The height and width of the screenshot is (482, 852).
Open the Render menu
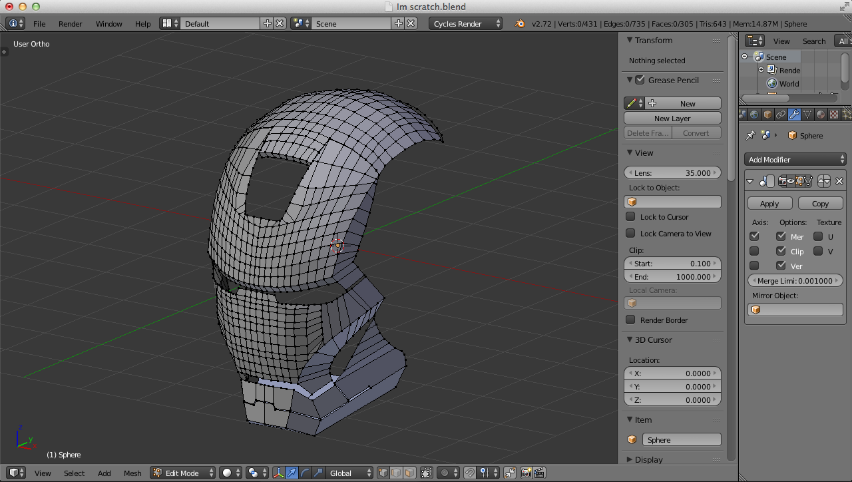71,23
